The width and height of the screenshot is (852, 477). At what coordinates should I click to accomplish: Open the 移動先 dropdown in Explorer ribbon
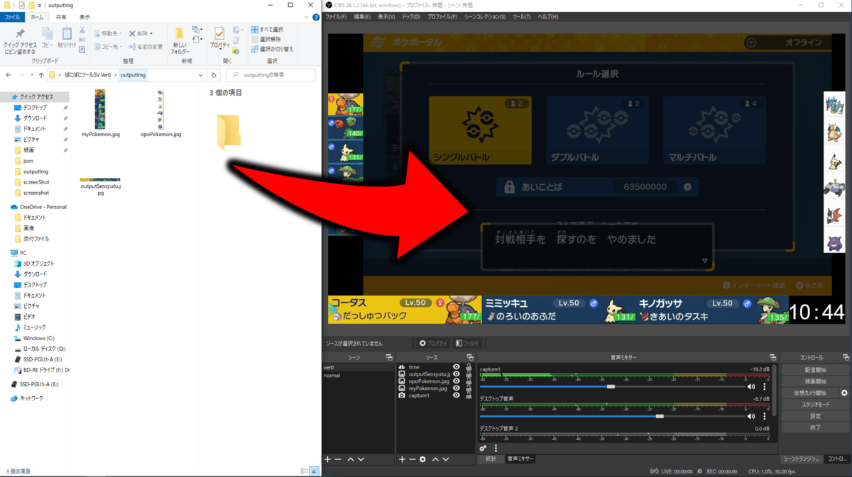(120, 33)
